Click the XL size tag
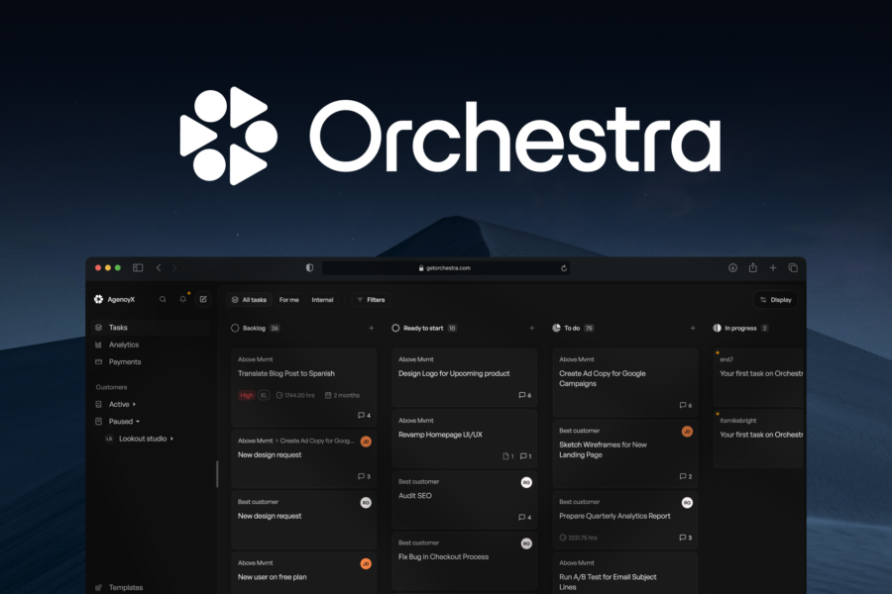Screen dimensions: 892x594 [264, 395]
